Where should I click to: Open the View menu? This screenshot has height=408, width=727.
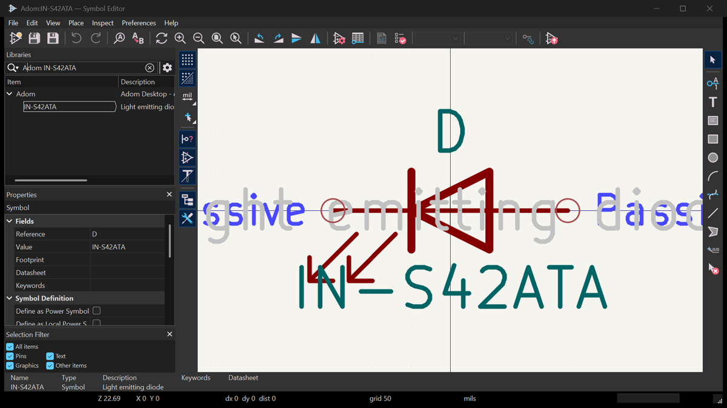pos(53,23)
